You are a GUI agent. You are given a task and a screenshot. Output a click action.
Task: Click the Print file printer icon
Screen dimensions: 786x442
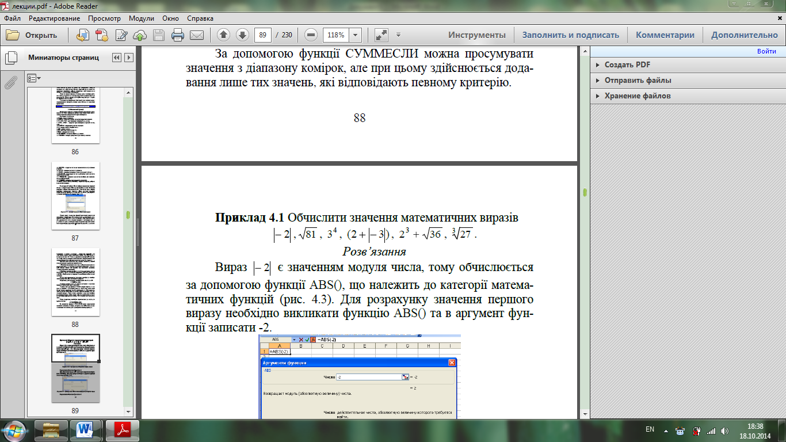click(x=178, y=35)
